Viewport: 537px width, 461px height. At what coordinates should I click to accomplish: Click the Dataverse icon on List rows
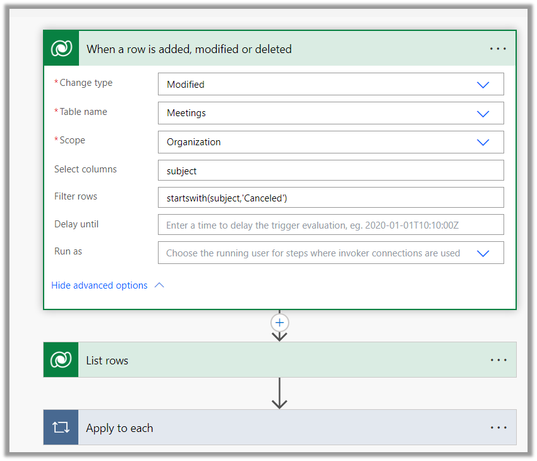[x=61, y=360]
